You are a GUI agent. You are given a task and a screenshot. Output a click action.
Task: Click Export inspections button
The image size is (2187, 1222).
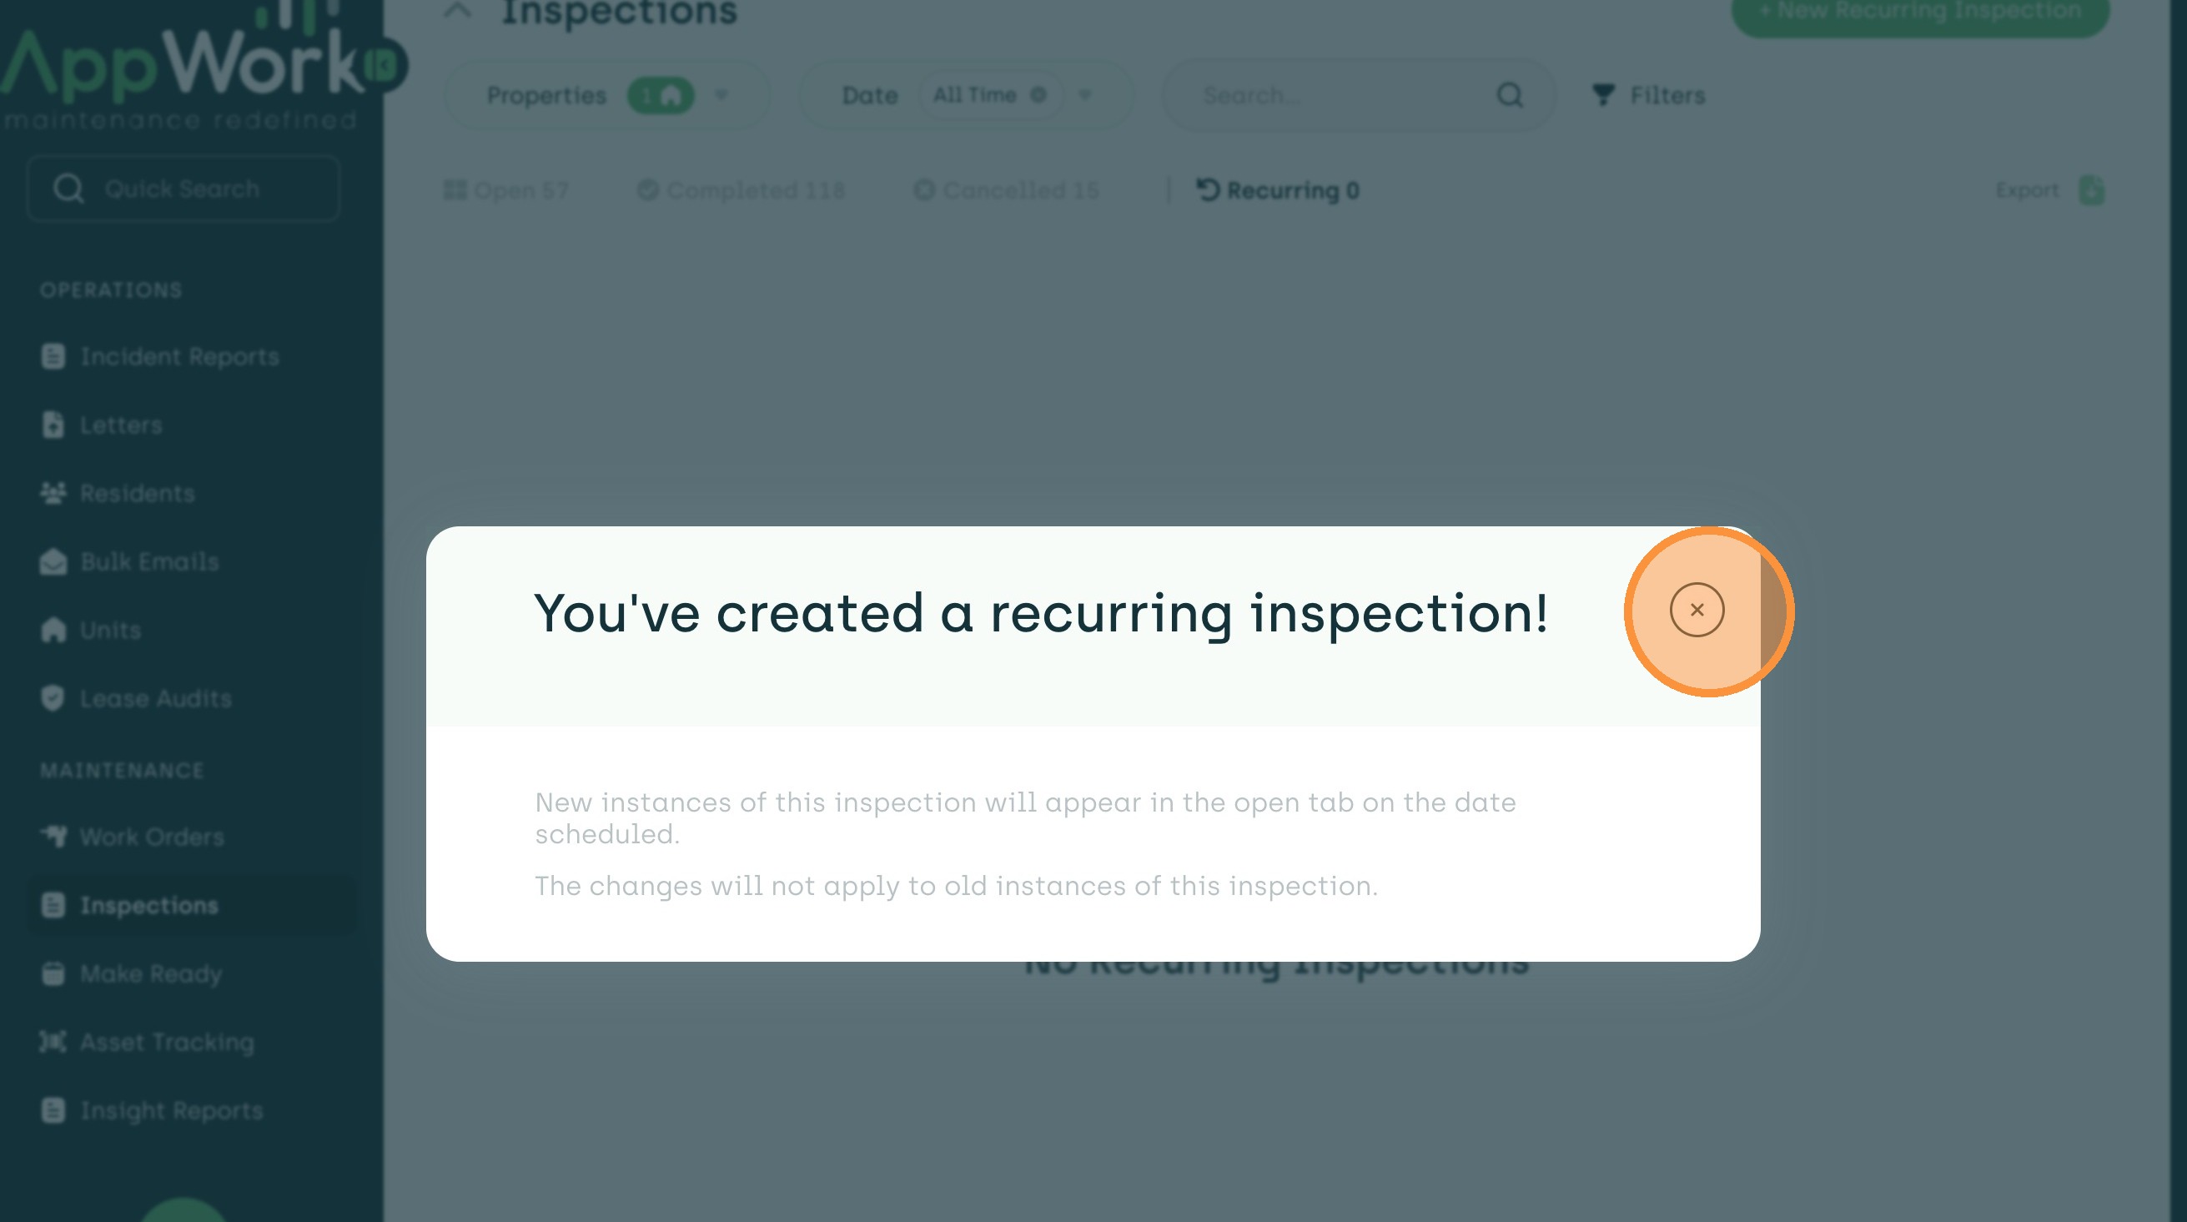pos(2049,190)
